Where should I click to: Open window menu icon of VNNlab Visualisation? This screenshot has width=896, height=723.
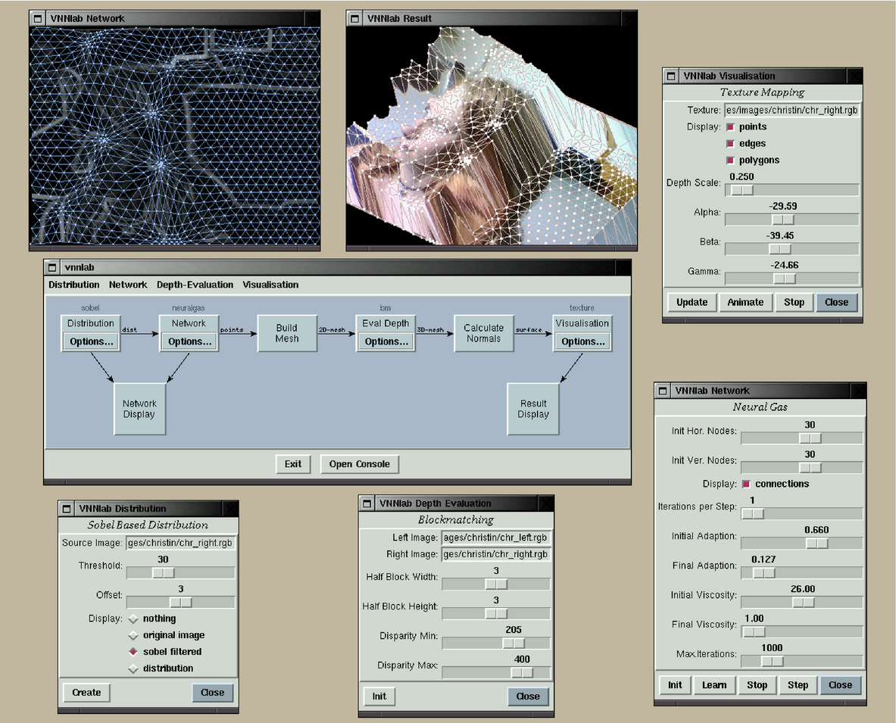[670, 76]
